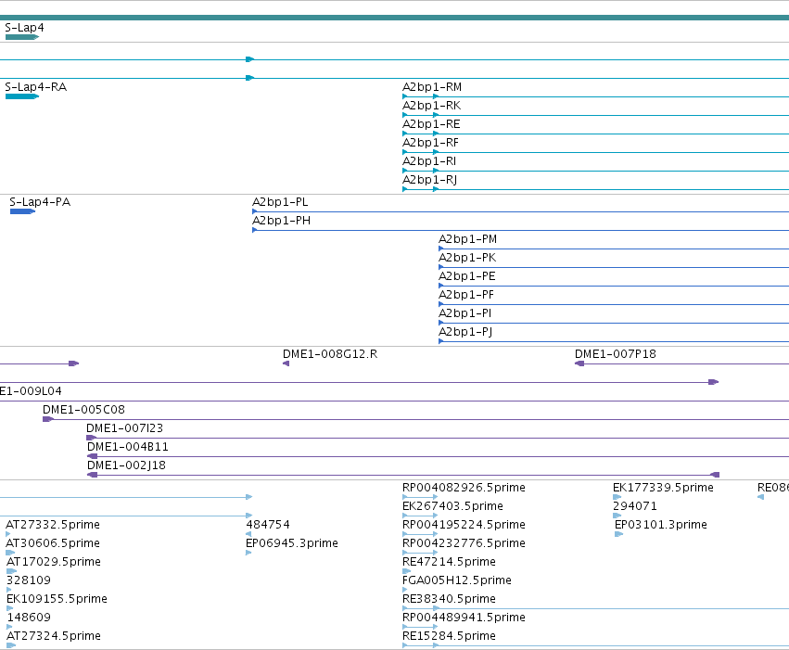Click the DME1-008G12.R purple arrow glyph
Viewport: 789px width, 650px height.
[286, 363]
